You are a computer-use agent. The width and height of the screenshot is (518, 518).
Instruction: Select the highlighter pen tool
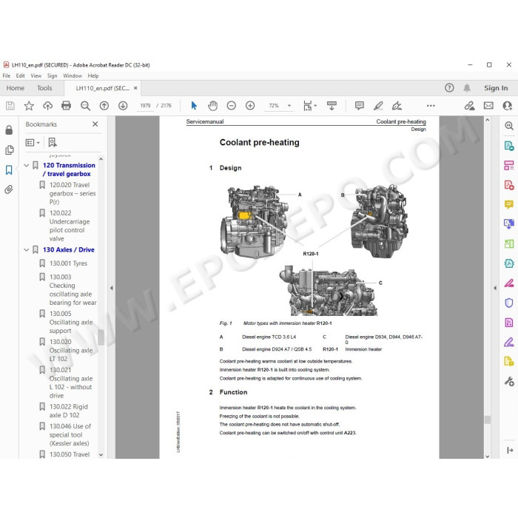[378, 106]
